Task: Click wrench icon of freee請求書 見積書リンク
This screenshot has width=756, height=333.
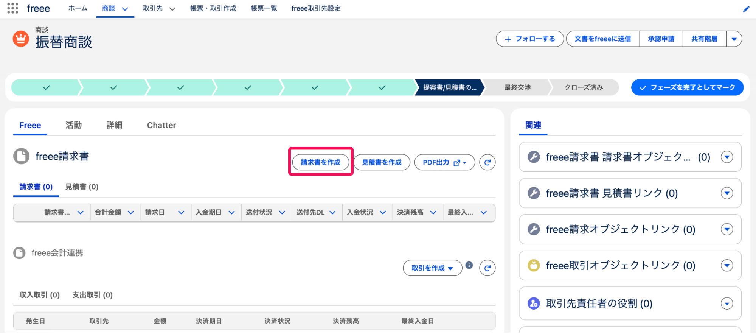Action: pos(534,193)
